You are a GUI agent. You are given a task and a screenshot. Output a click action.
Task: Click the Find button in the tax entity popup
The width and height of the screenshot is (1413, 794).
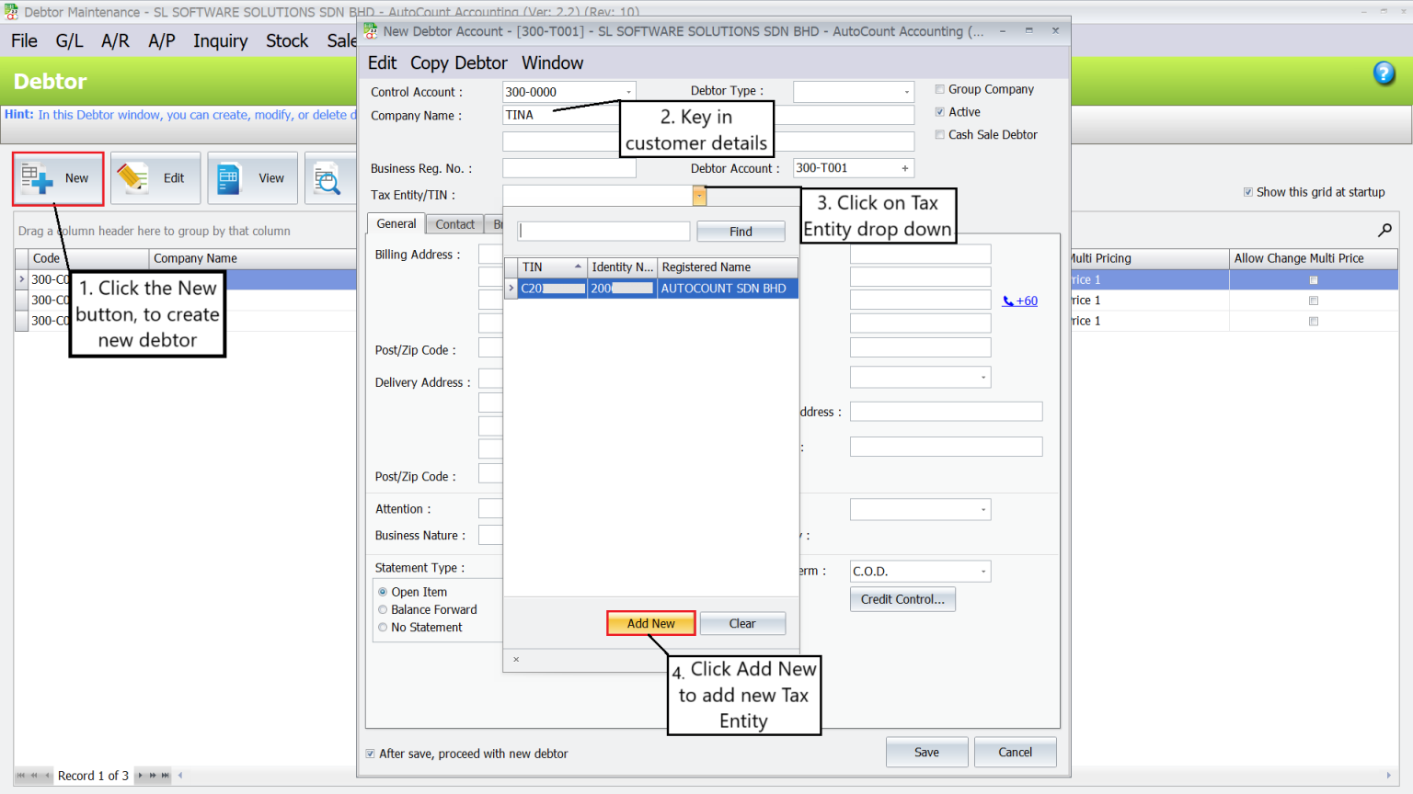(741, 232)
